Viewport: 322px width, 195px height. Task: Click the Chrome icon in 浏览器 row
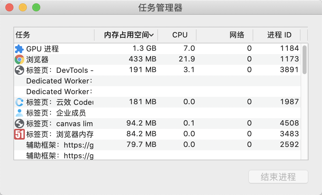coord(19,59)
